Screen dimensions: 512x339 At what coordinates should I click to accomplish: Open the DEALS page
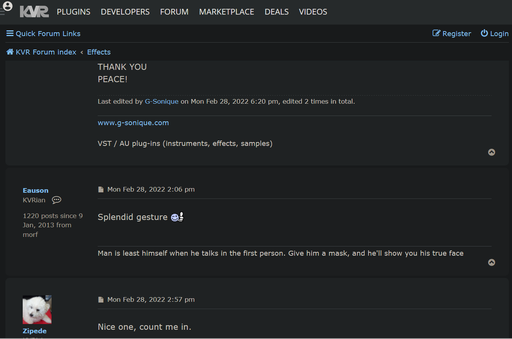277,12
